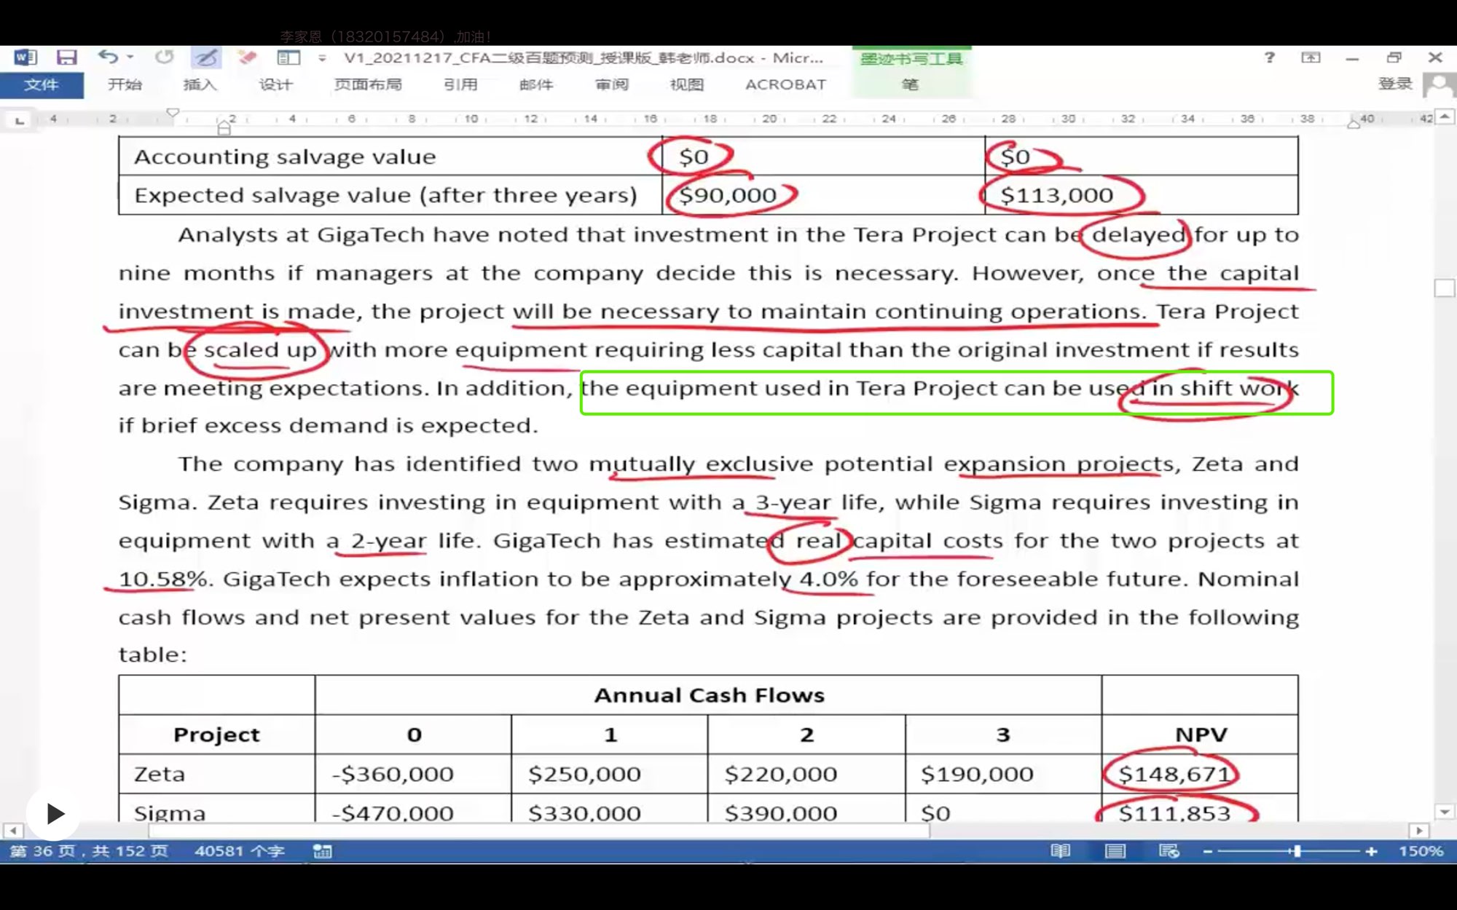Click the horizontal scrollbar thumb
The image size is (1457, 910).
tap(539, 831)
